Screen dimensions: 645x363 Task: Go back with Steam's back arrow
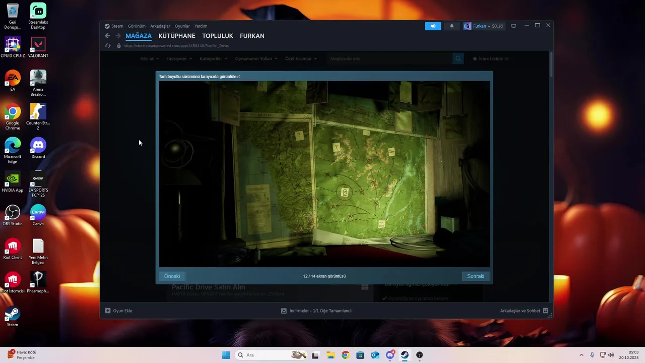107,36
